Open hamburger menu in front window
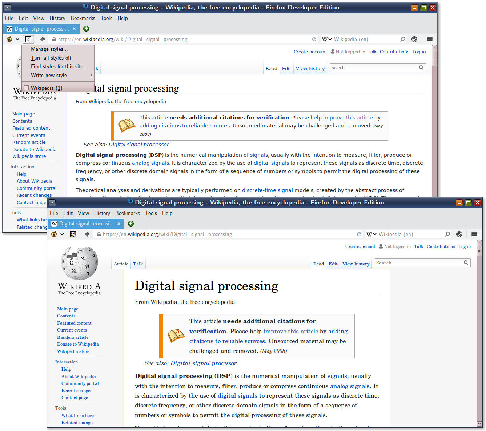486x431 pixels. tap(474, 234)
